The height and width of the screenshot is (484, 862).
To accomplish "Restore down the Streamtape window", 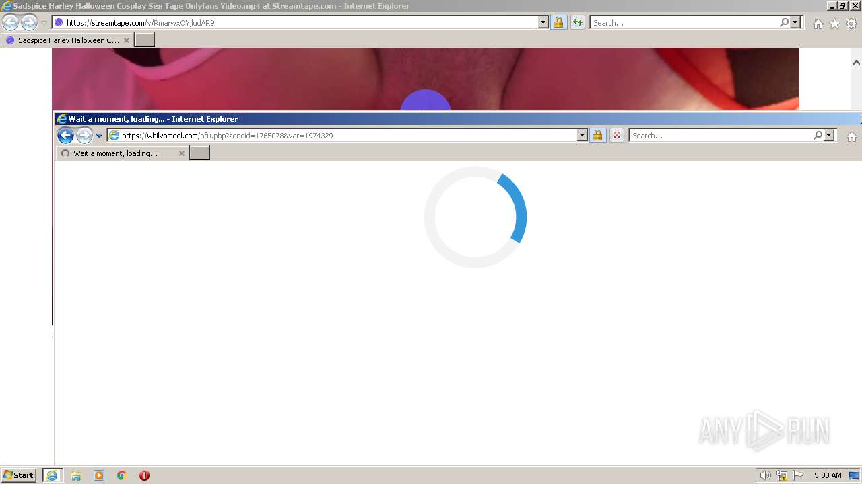I will (x=842, y=5).
